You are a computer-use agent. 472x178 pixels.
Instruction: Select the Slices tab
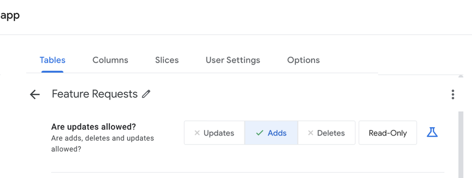(167, 60)
